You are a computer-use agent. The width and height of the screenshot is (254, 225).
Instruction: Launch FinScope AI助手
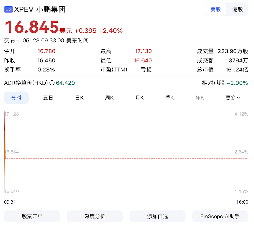[220, 216]
